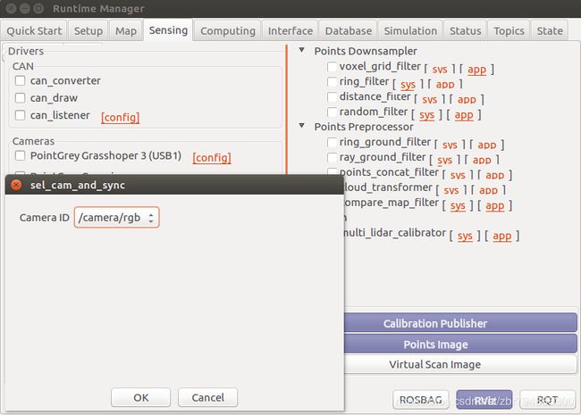This screenshot has height=415, width=581.
Task: Click the Calibration Publisher button
Action: 460,323
